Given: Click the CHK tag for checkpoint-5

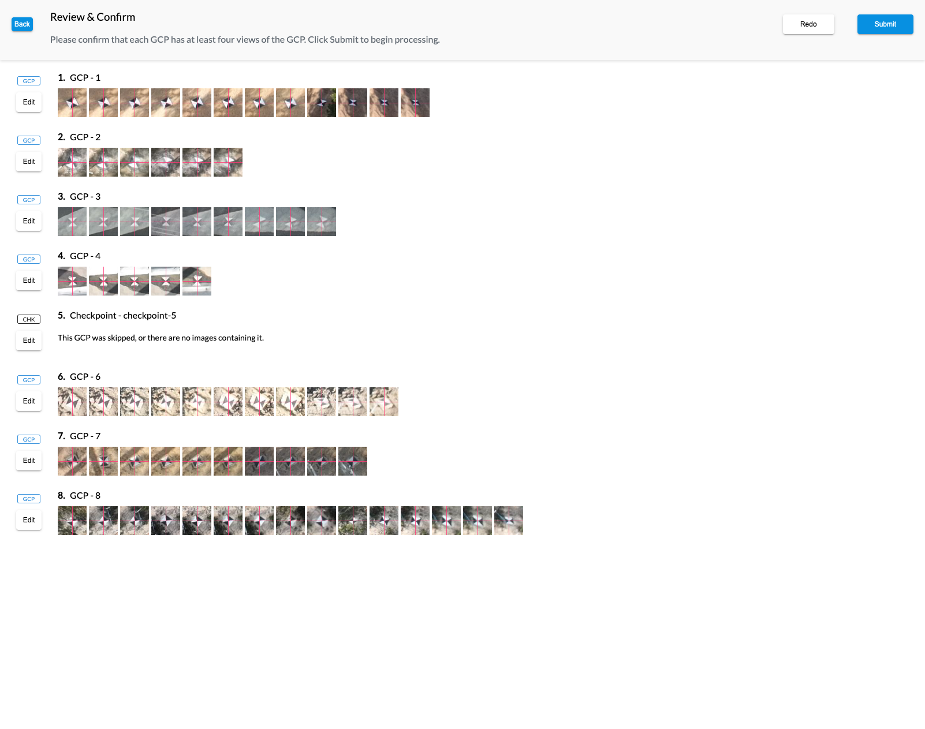Looking at the screenshot, I should (x=29, y=319).
